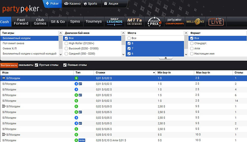Sort by Max buy-in column header

tap(213, 73)
